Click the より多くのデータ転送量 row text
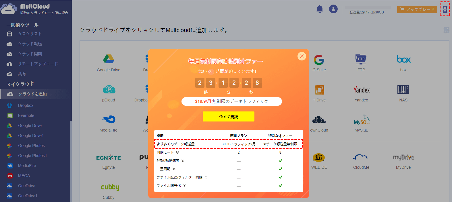Viewport: 452px width, 202px height. click(175, 144)
